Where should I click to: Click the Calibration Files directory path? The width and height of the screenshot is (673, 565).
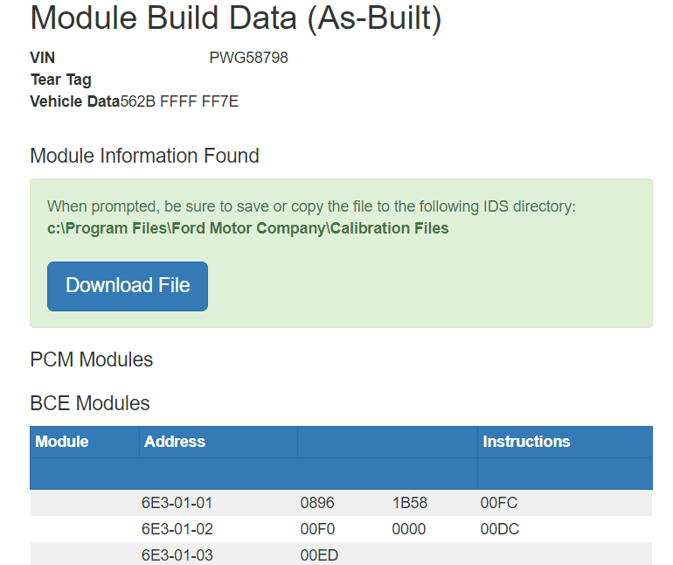[247, 228]
